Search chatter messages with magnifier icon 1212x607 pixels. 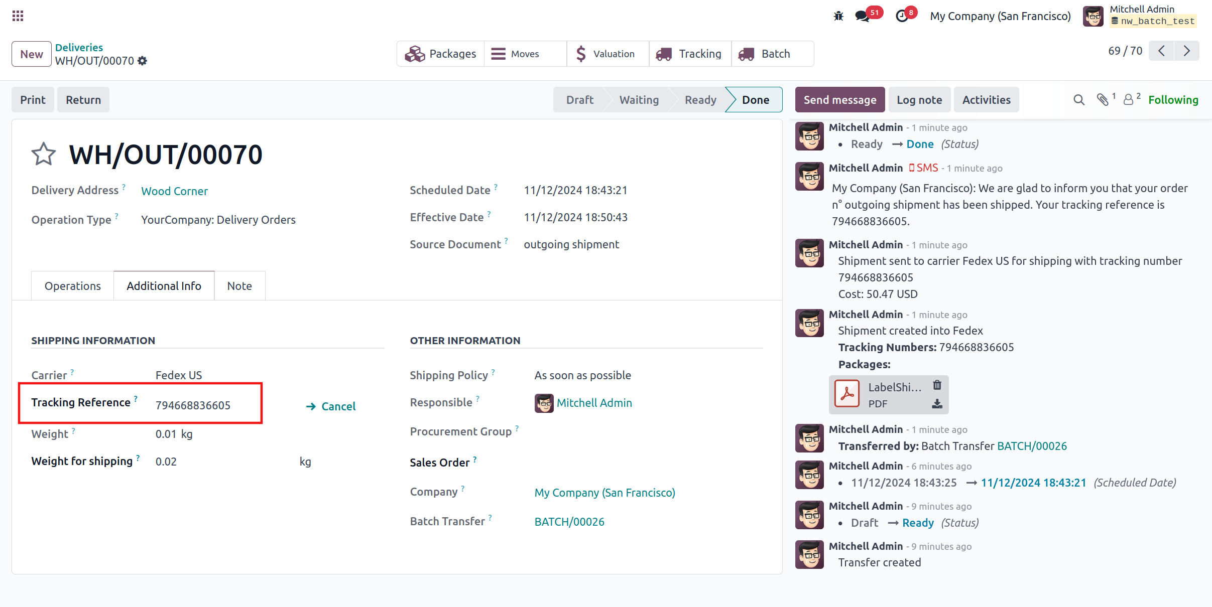(x=1078, y=100)
